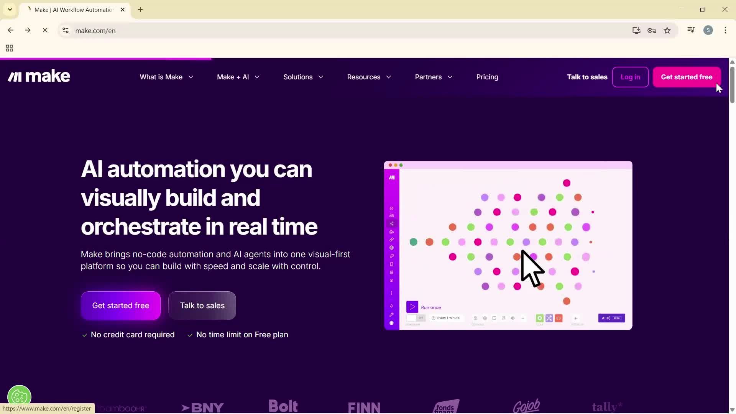This screenshot has height=414, width=736.
Task: Open the Webhooks globe icon in the sidebar
Action: pyautogui.click(x=391, y=248)
